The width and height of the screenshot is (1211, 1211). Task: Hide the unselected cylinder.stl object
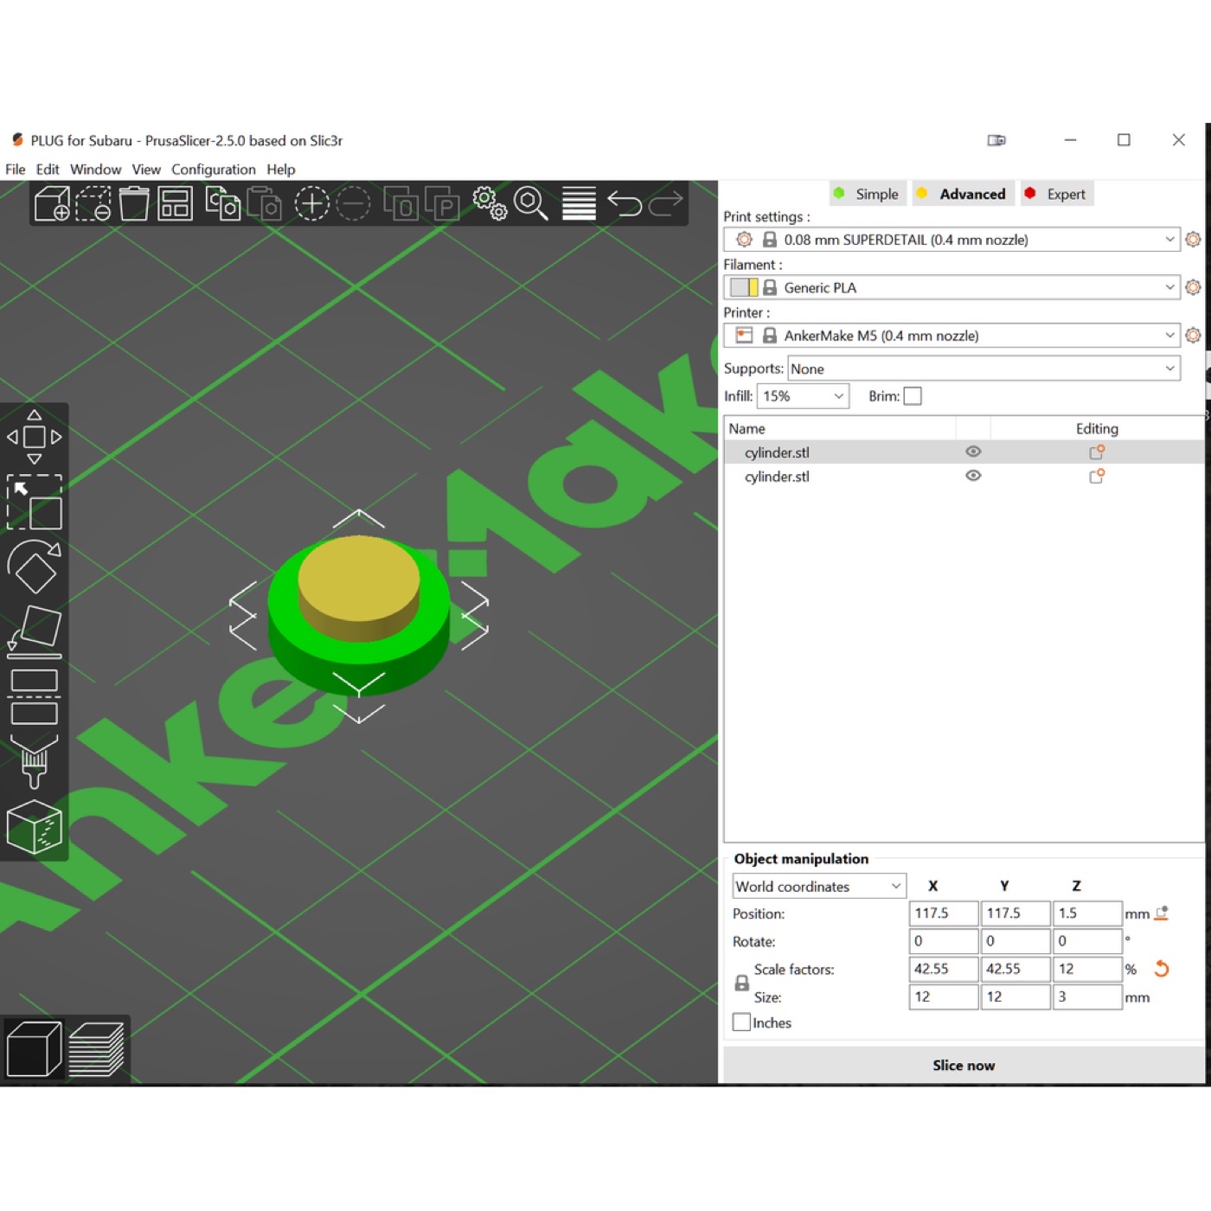click(x=973, y=476)
